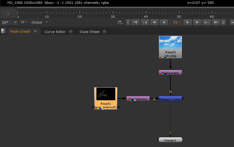Click the HD_1080 1920x1080 format text
This screenshot has width=234, height=147.
[x=25, y=3]
